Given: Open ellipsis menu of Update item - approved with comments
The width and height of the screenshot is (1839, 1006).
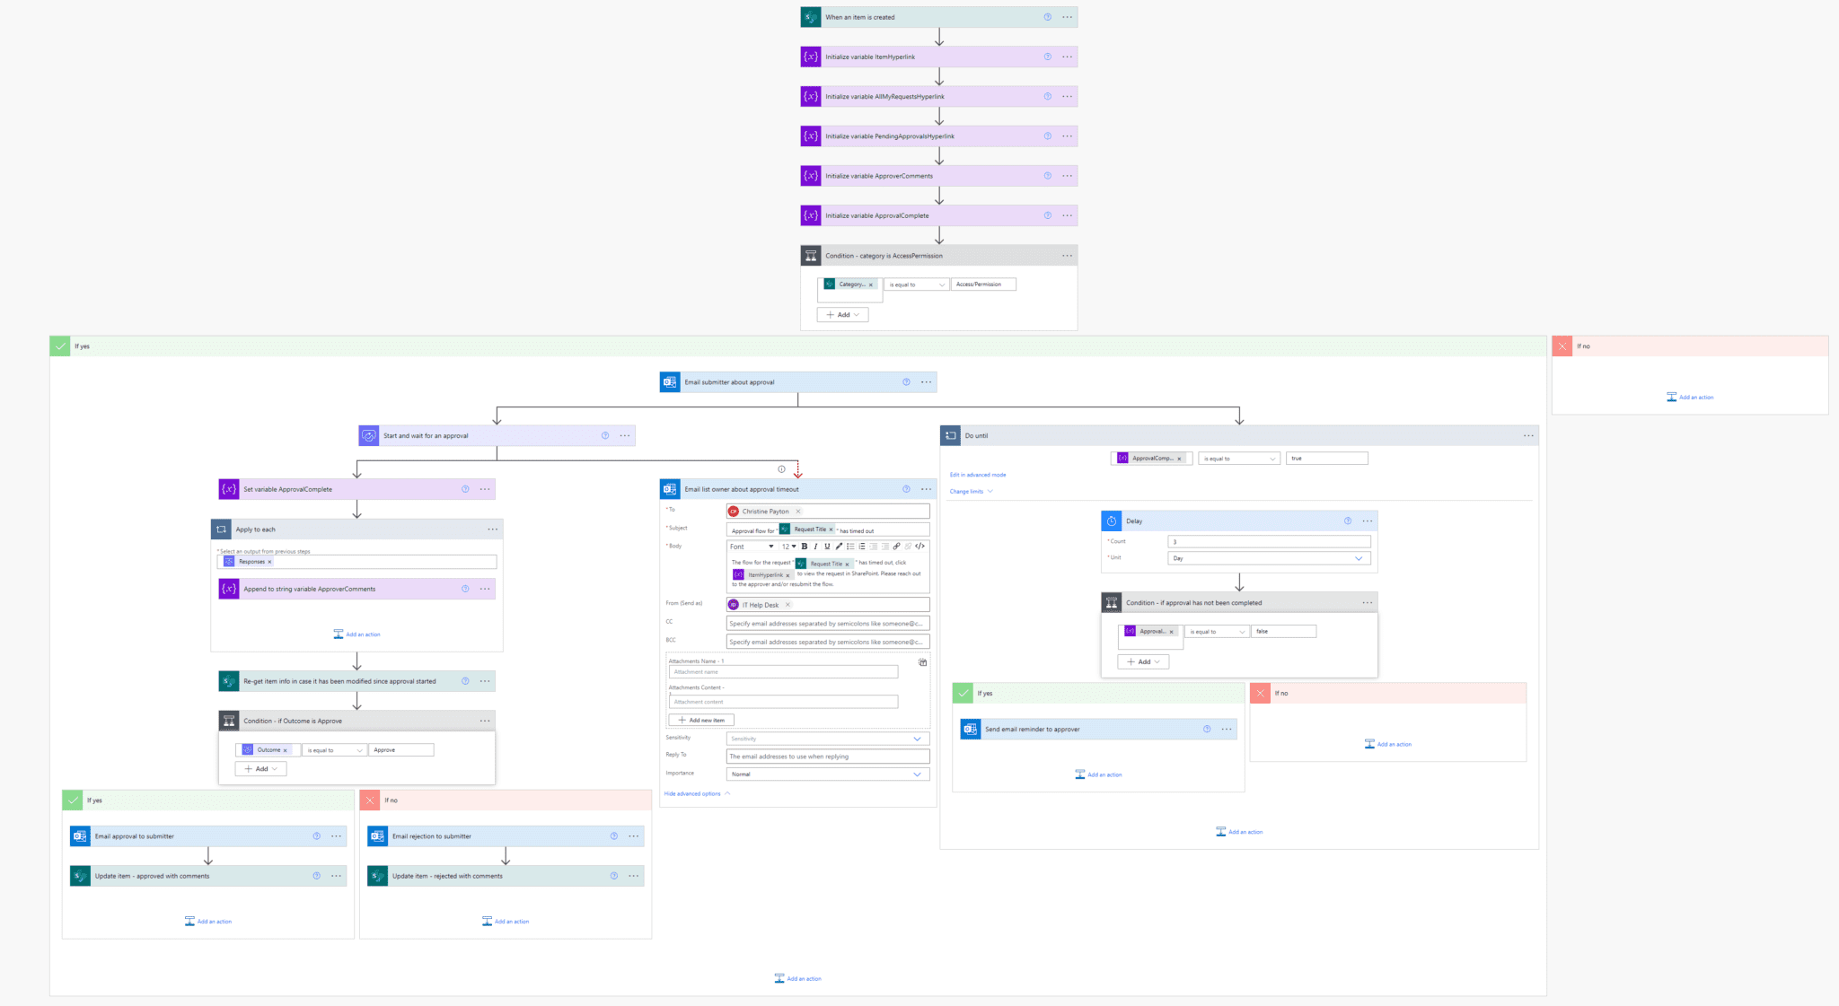Looking at the screenshot, I should tap(336, 876).
